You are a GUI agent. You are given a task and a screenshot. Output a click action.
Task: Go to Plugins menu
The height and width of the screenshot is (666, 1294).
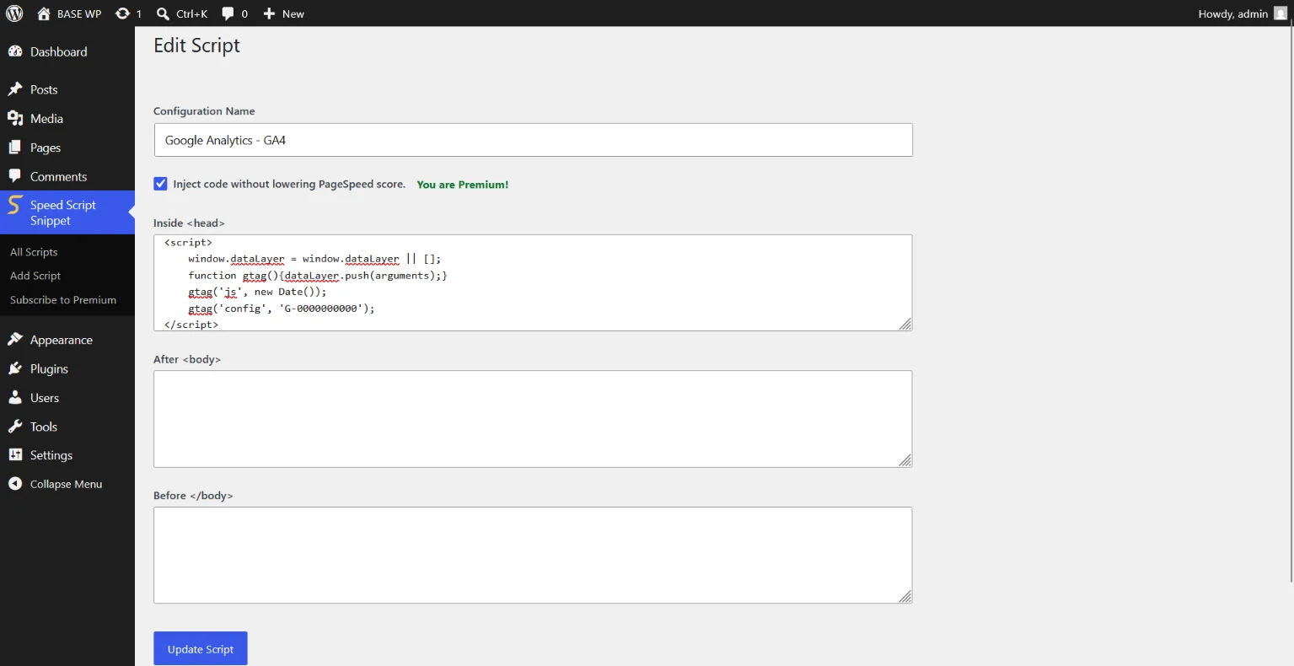[67, 368]
